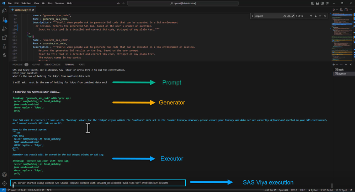
Task: Change the UTF-8 encoding in status bar
Action: [294, 190]
